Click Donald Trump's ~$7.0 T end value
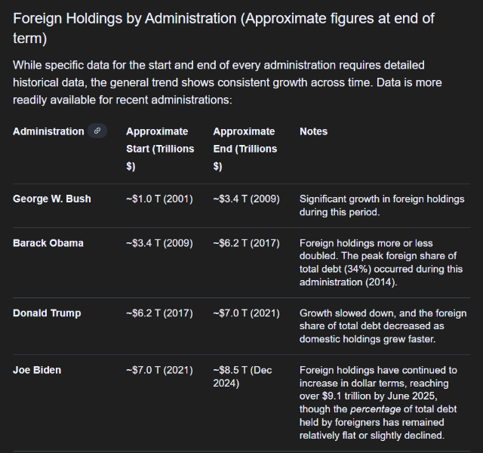 coord(246,313)
